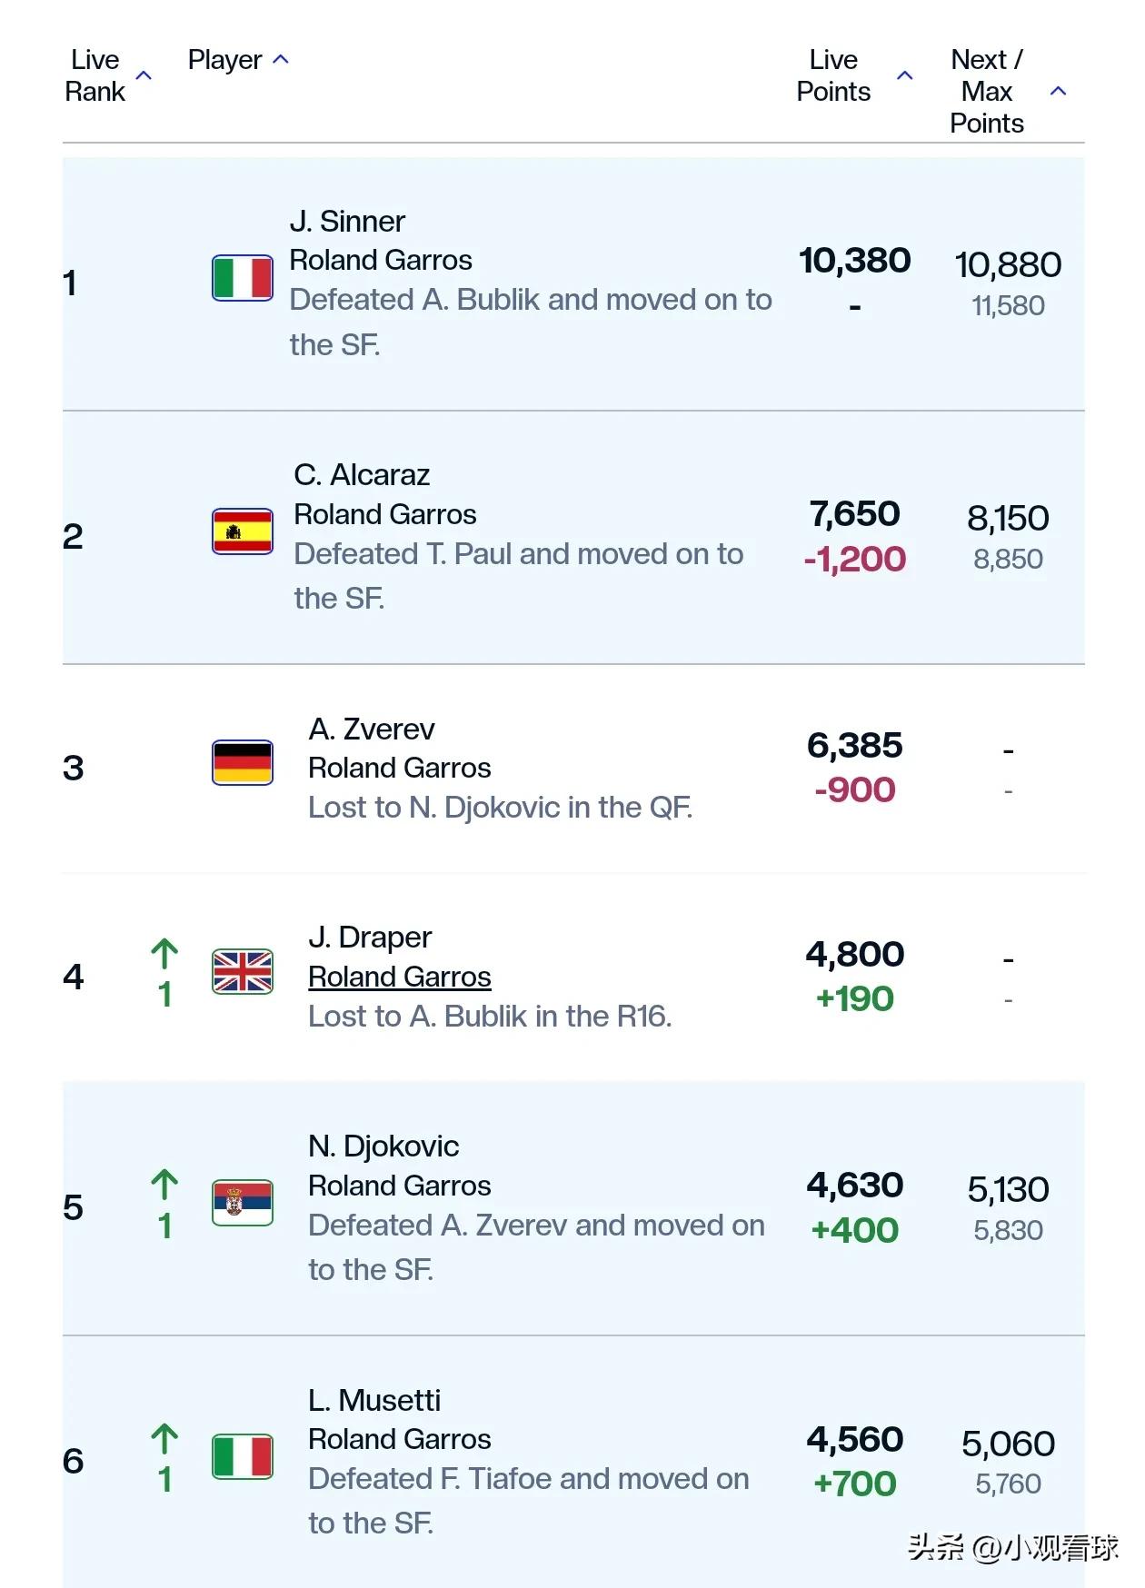Click green up arrow in L. Musetti row
Image resolution: width=1145 pixels, height=1588 pixels.
[x=164, y=1439]
